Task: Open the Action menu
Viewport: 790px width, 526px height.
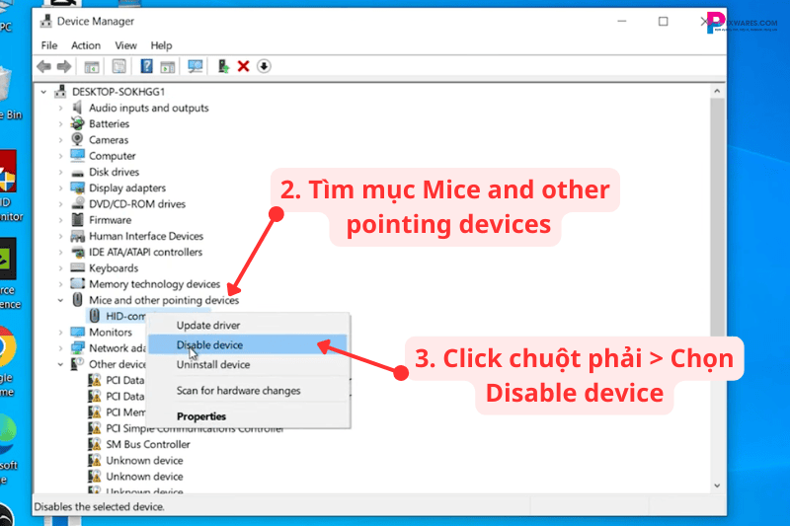Action: pos(86,45)
